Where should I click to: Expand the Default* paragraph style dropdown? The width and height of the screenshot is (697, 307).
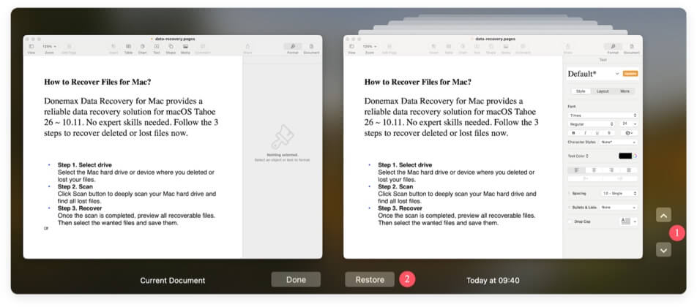(617, 74)
